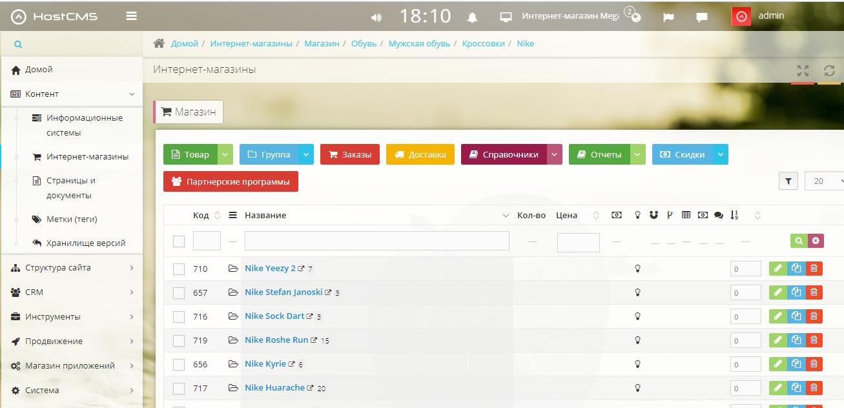Clear filter with purple cancel button
The width and height of the screenshot is (844, 408).
click(816, 241)
